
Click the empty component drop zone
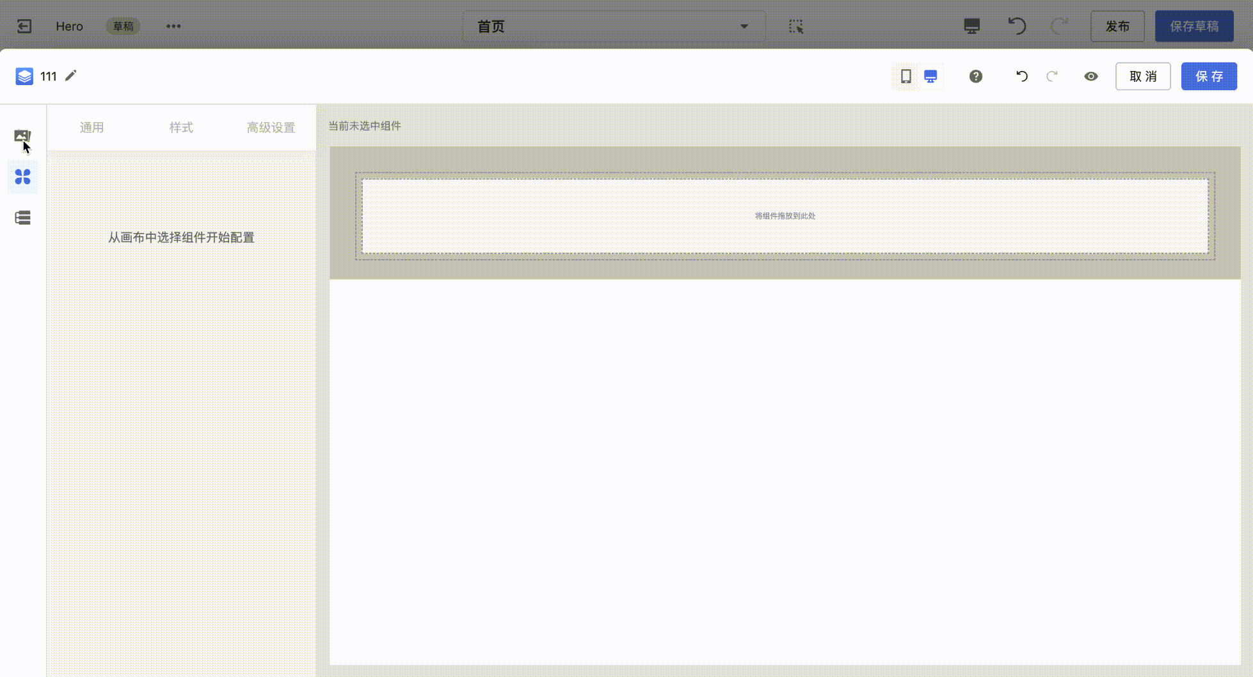click(785, 216)
